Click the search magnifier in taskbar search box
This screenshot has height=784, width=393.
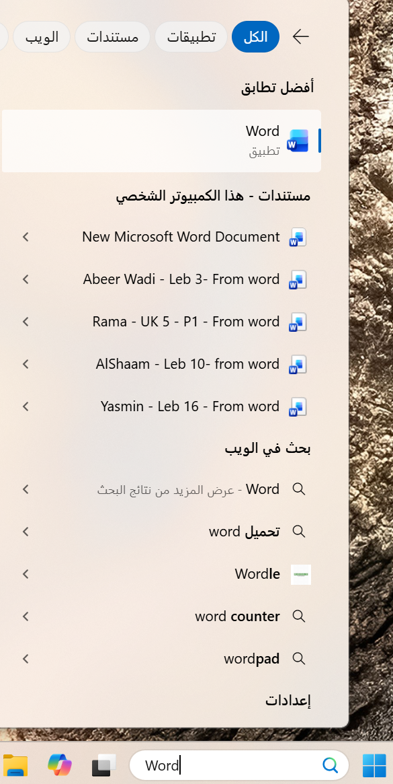(x=330, y=765)
